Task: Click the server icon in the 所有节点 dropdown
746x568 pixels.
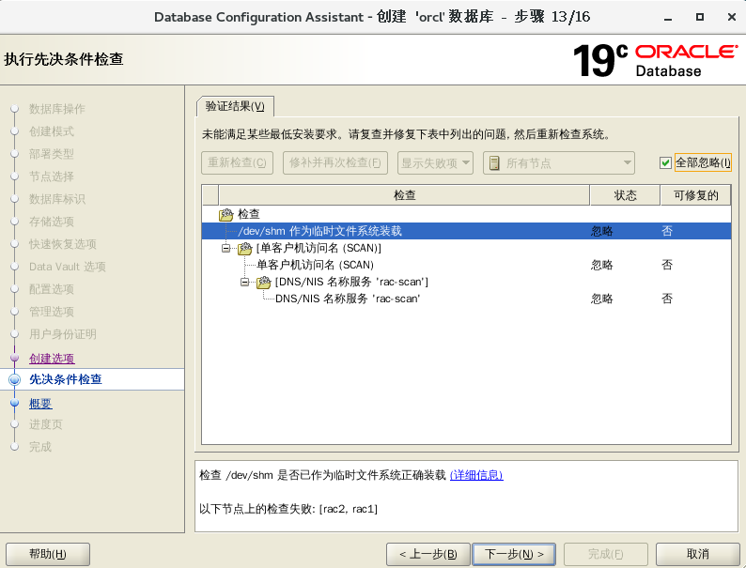Action: click(x=494, y=162)
